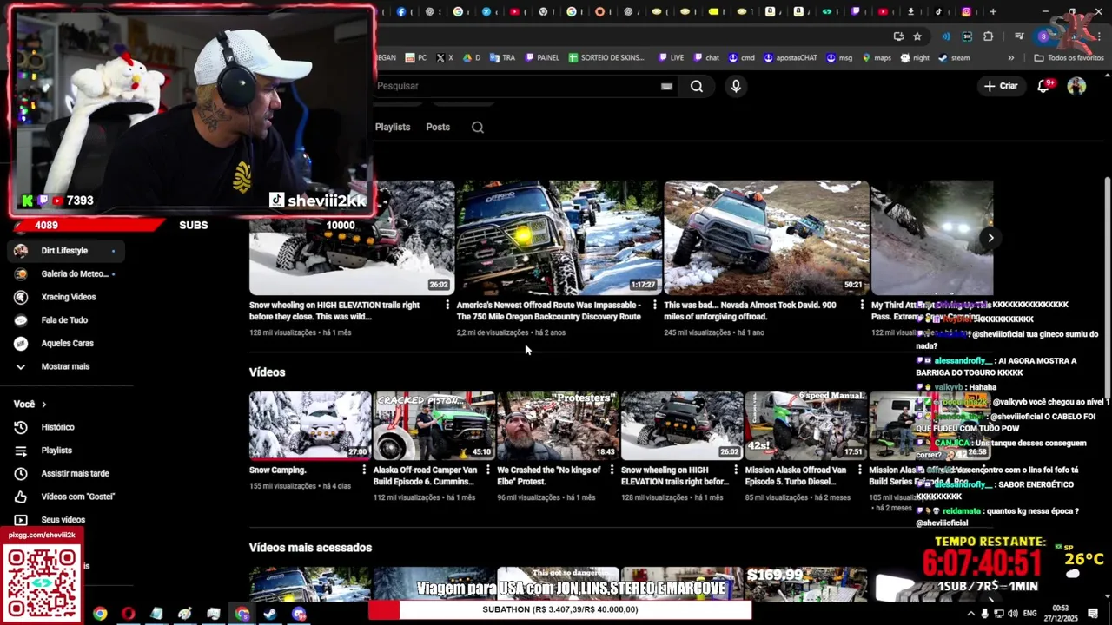Screen dimensions: 1112x625
Task: Open the Steam icon in the taskbar
Action: [x=270, y=614]
